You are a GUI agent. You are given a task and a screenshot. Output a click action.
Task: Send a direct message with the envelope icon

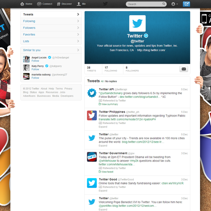coord(184,69)
